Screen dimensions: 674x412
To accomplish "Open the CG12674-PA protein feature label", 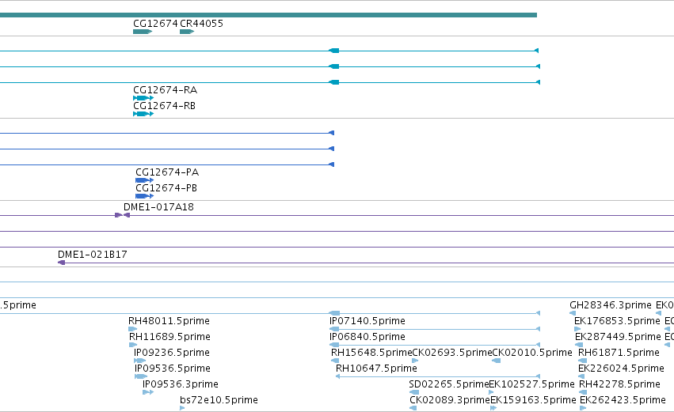I will 167,172.
